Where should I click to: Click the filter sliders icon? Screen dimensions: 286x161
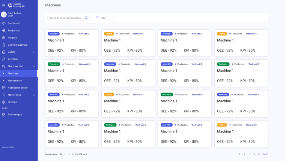coord(97,18)
